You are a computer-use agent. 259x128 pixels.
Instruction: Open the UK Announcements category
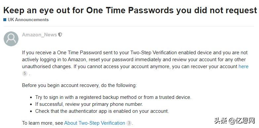click(x=28, y=20)
